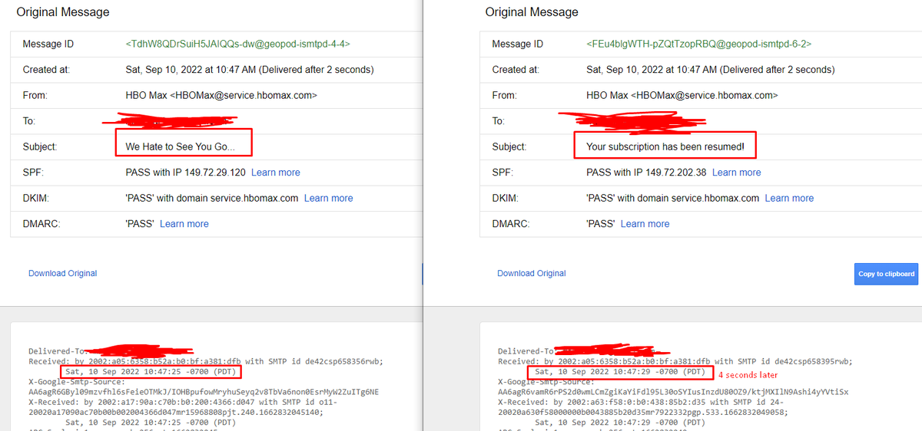Screen dimensions: 922x431
Task: Click left window From HBO Max address
Action: pos(221,96)
